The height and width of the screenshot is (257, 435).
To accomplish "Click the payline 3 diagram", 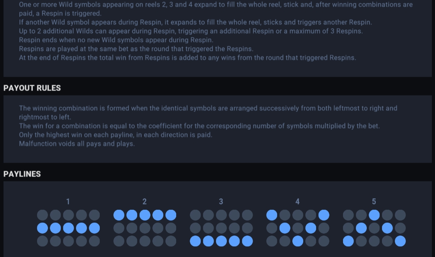I will pyautogui.click(x=221, y=228).
